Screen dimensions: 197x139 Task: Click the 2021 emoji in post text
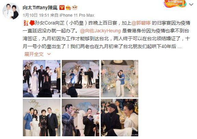pos(26,23)
